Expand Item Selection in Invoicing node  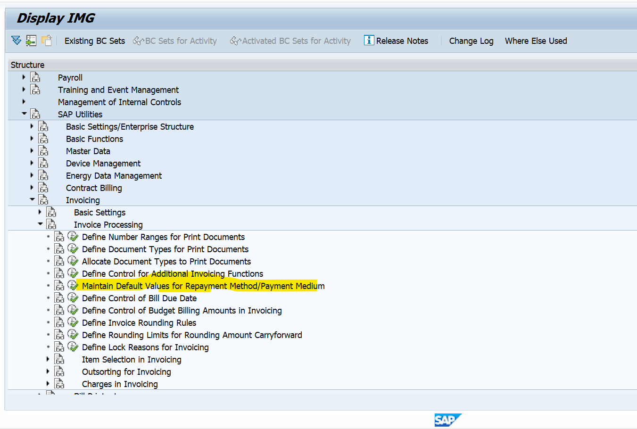(48, 359)
